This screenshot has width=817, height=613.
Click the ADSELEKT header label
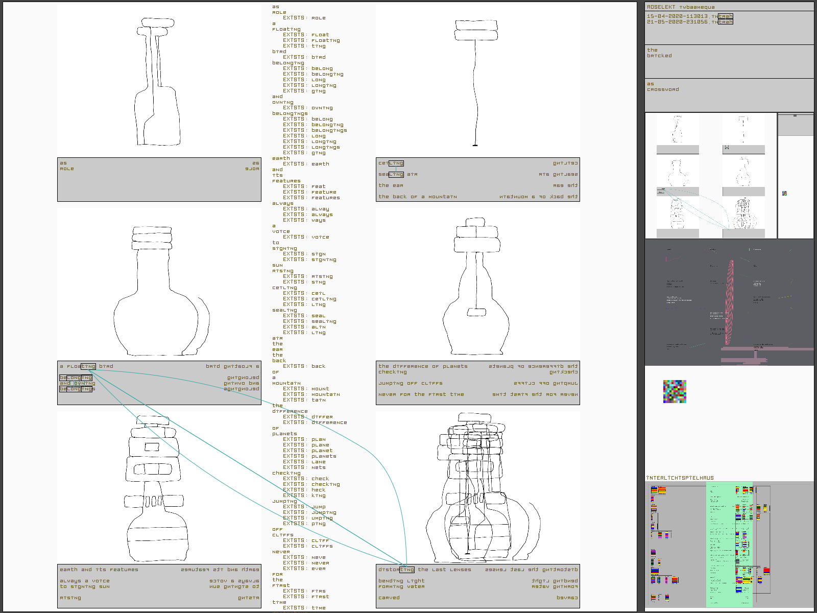(x=661, y=7)
